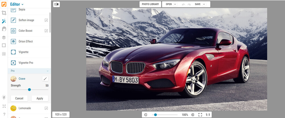
Task: Click the undo arrow
Action: tap(184, 4)
